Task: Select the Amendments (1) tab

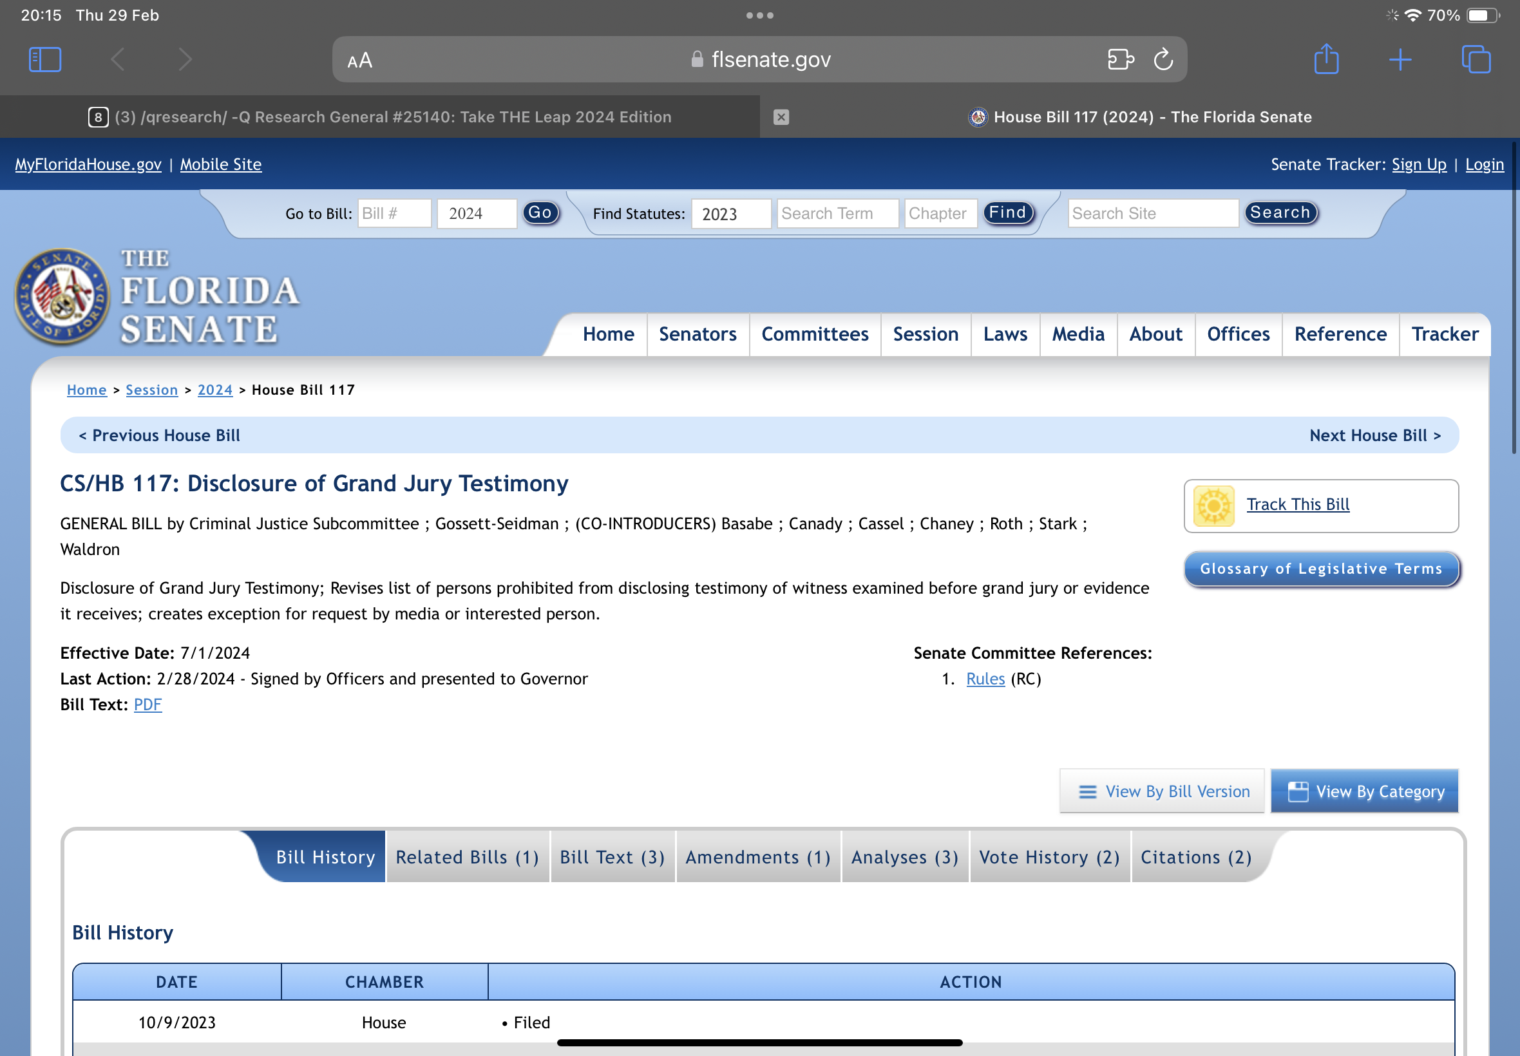Action: 758,858
